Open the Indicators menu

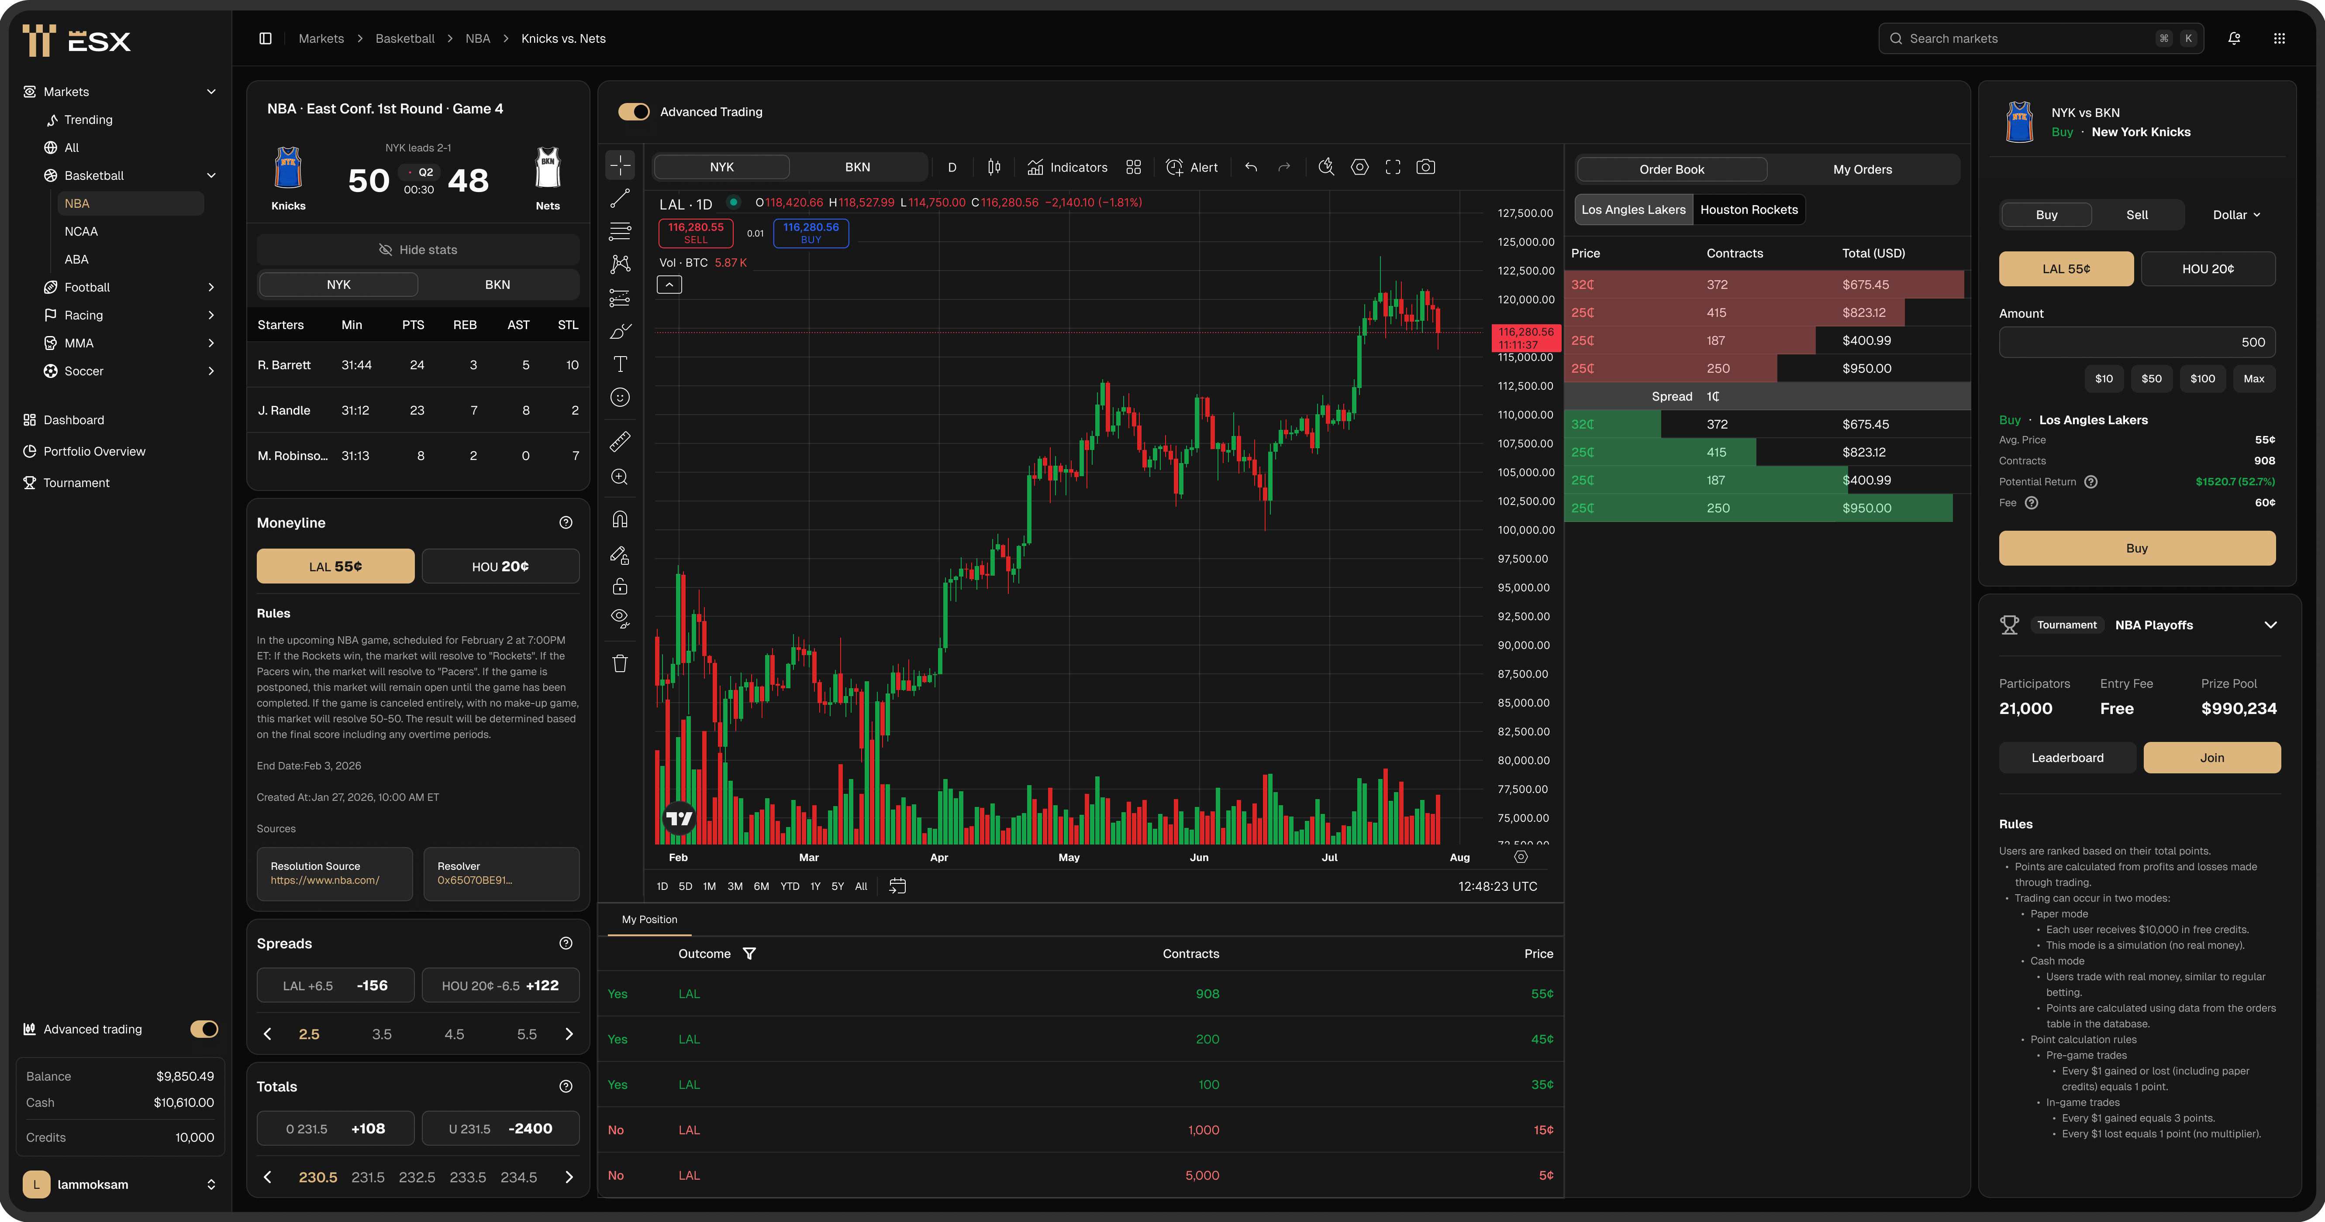1068,167
